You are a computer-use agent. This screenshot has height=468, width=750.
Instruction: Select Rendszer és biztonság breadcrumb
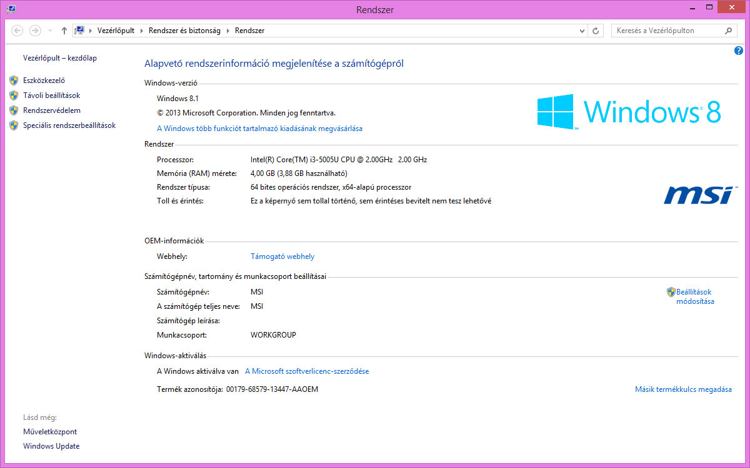click(184, 31)
